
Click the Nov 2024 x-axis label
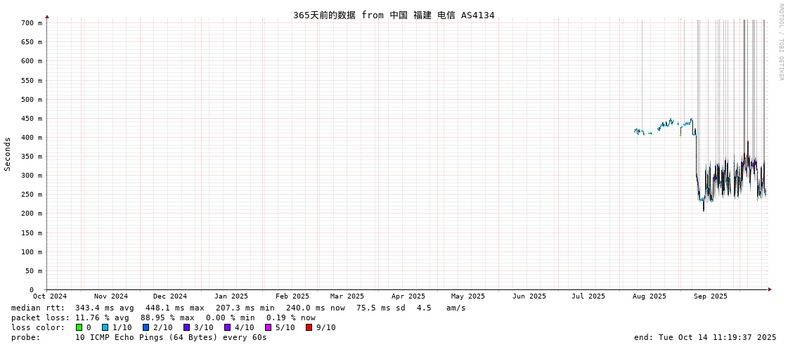click(111, 296)
